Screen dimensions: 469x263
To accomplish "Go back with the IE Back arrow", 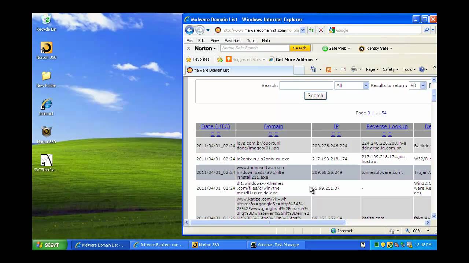I will 189,30.
